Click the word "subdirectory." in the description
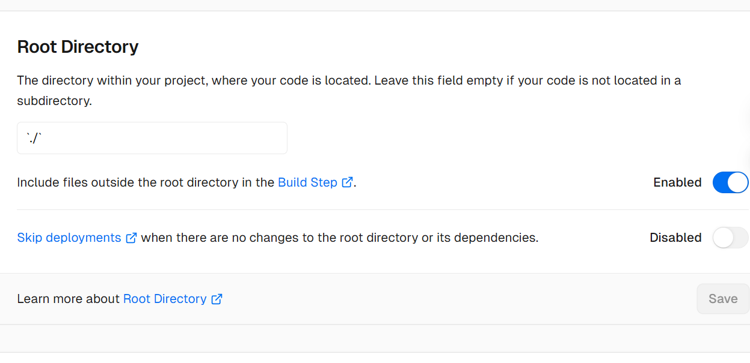Viewport: 750px width, 363px height. 54,101
